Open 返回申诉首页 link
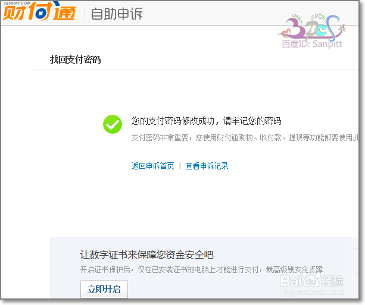365x305 pixels. [152, 166]
